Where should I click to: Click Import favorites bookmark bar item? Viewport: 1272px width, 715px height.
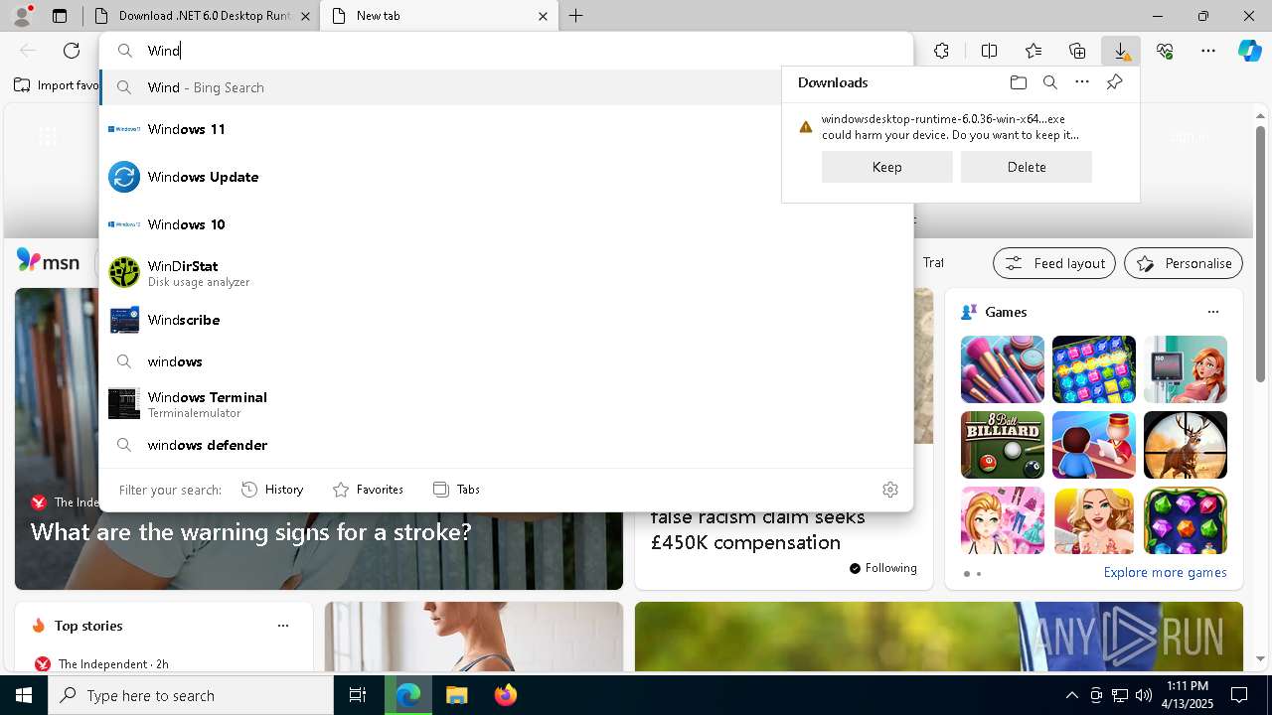(x=56, y=85)
